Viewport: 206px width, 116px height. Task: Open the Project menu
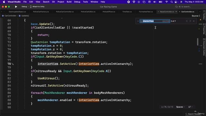pos(61,2)
